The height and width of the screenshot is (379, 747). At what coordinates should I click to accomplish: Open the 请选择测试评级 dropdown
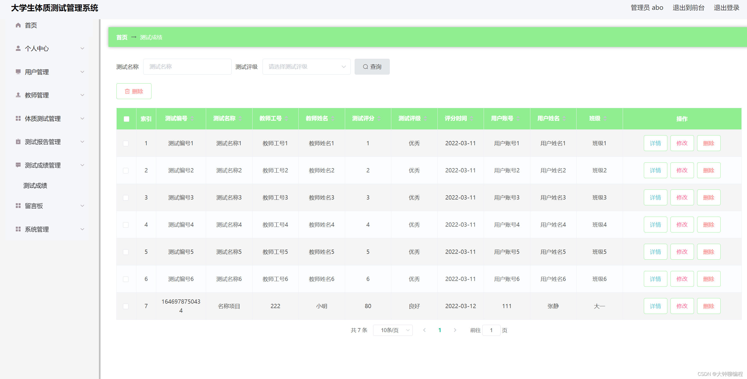[306, 67]
